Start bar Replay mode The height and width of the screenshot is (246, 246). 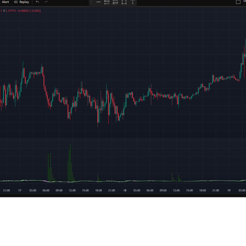[24, 2]
